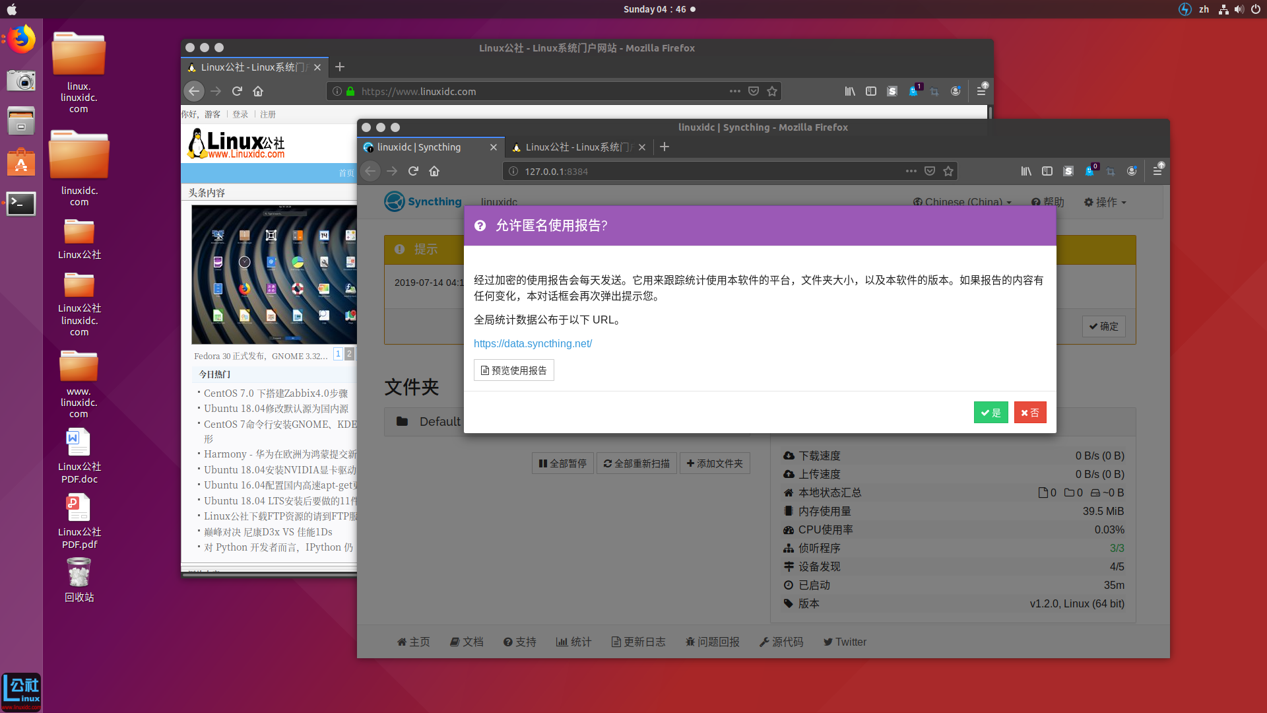Click 全部重新扫描 rescan all button
The image size is (1267, 713).
click(x=636, y=463)
